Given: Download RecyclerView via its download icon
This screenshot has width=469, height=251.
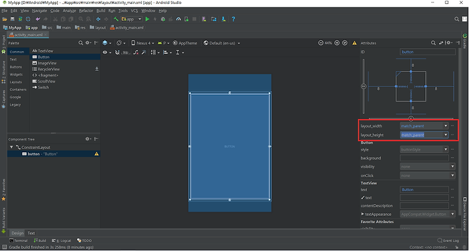Looking at the screenshot, I should tap(96, 69).
